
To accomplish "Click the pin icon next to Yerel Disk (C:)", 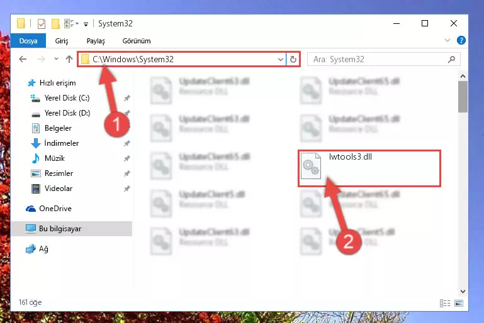I will click(x=127, y=98).
